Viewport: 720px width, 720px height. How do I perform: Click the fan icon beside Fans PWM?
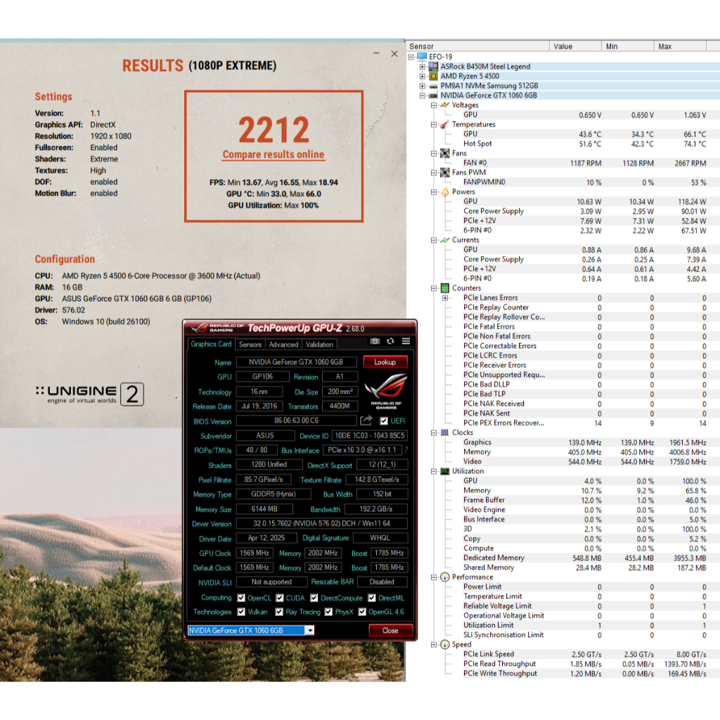444,172
